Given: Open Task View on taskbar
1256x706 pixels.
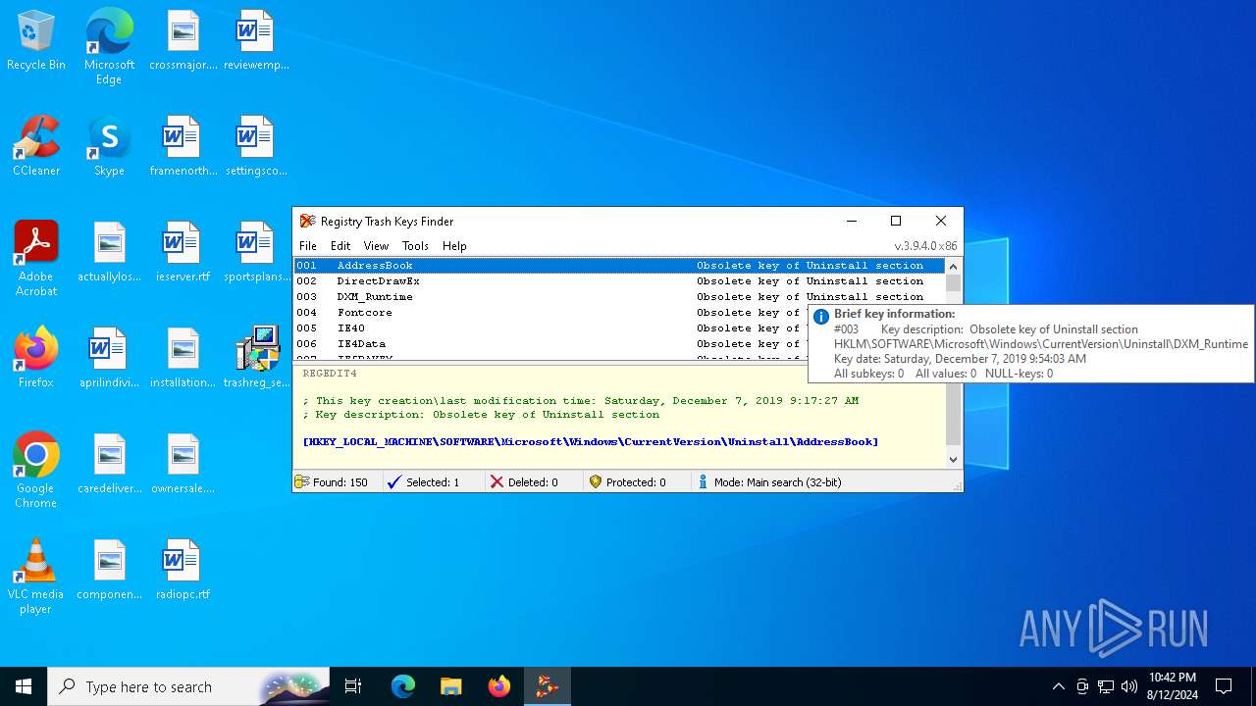Looking at the screenshot, I should pyautogui.click(x=353, y=686).
